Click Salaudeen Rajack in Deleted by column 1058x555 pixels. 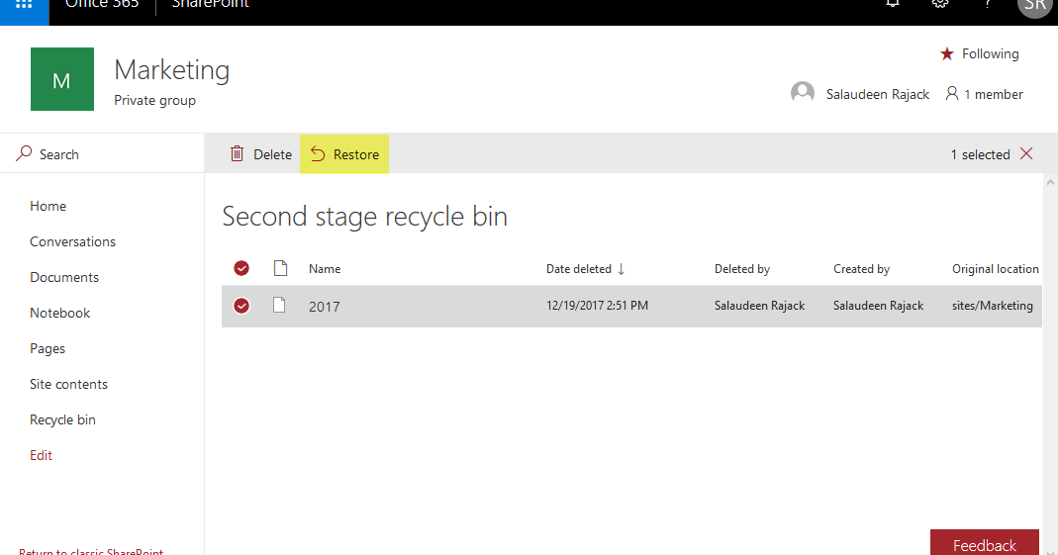[x=760, y=306]
